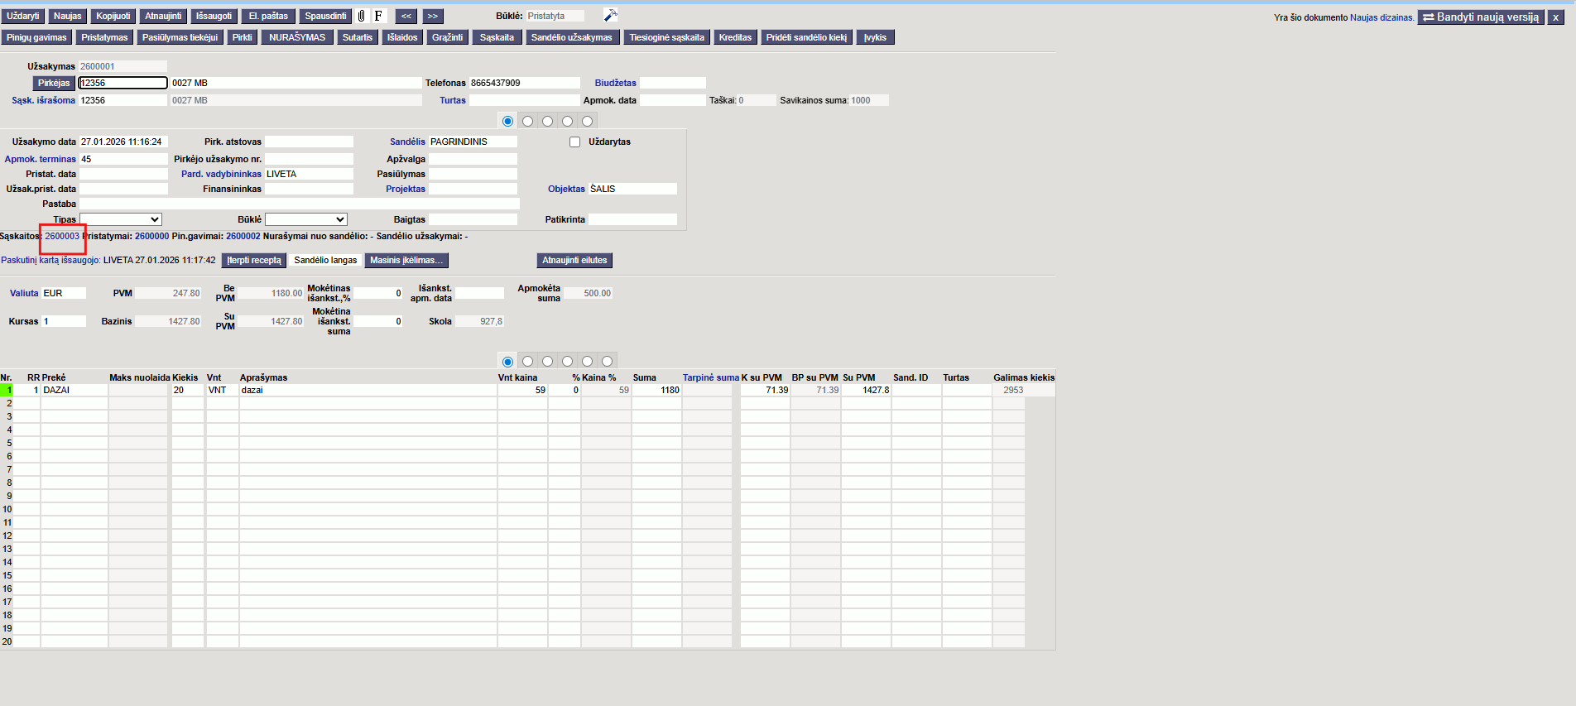1576x706 pixels.
Task: Click the Sąskaita action button
Action: coord(497,37)
